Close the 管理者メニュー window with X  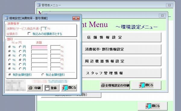click(x=170, y=5)
